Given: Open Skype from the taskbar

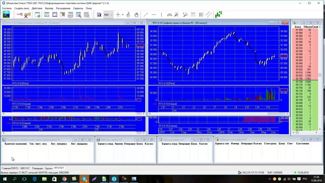Looking at the screenshot, I should 84,179.
